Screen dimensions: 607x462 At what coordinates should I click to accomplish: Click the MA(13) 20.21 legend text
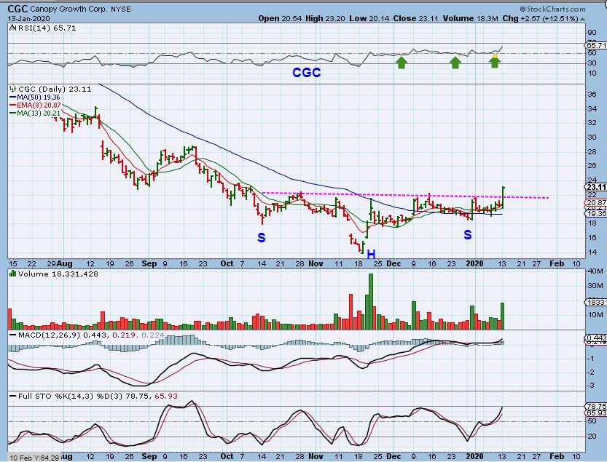tap(39, 113)
